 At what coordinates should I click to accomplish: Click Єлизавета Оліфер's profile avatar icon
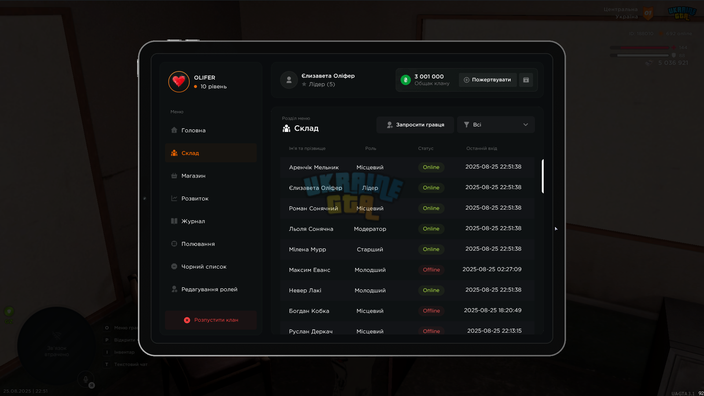coord(289,80)
